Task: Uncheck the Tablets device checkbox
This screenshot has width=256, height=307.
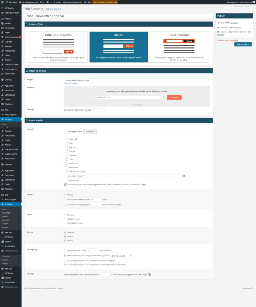Action: tap(65, 237)
